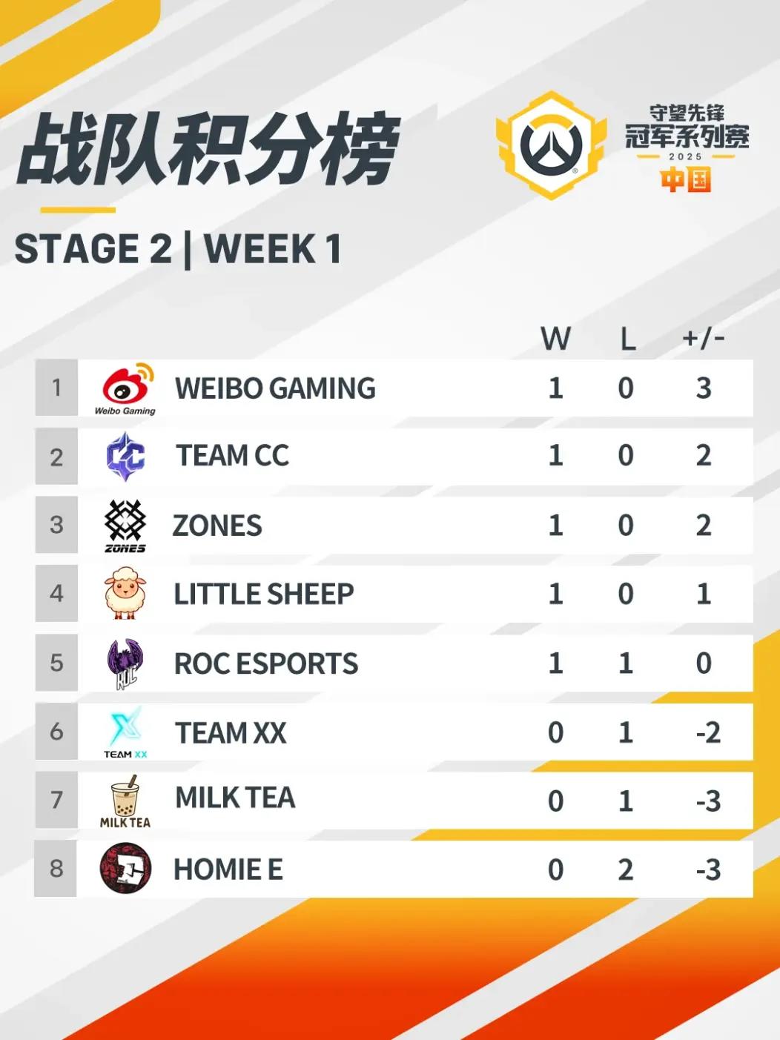The image size is (780, 1040).
Task: Click the STAGE 2 | WEEK 1 heading
Action: tap(178, 249)
